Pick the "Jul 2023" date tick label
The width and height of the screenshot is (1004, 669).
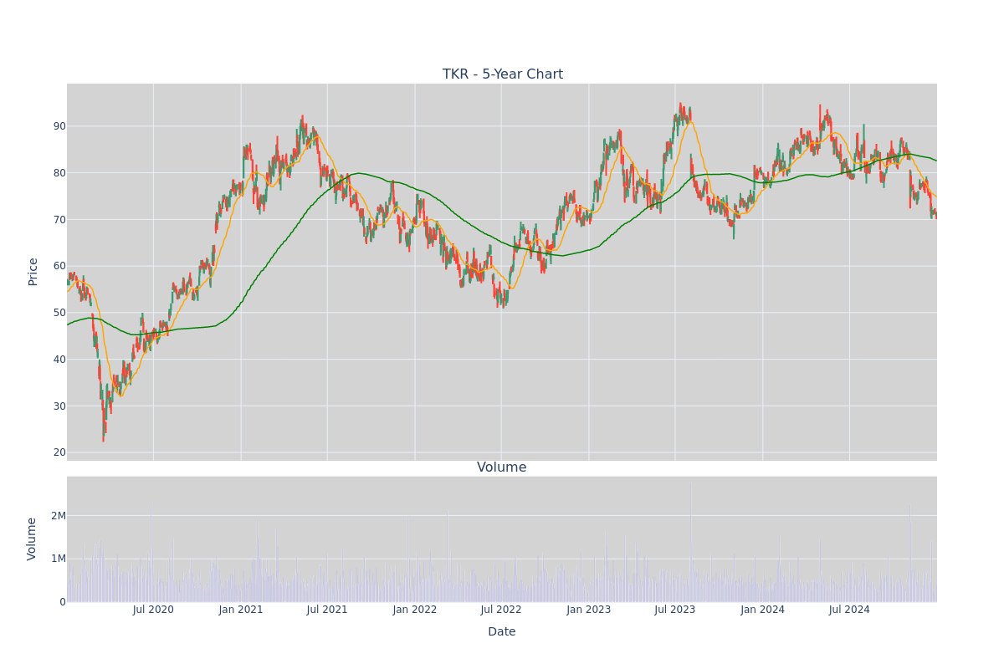(x=675, y=610)
